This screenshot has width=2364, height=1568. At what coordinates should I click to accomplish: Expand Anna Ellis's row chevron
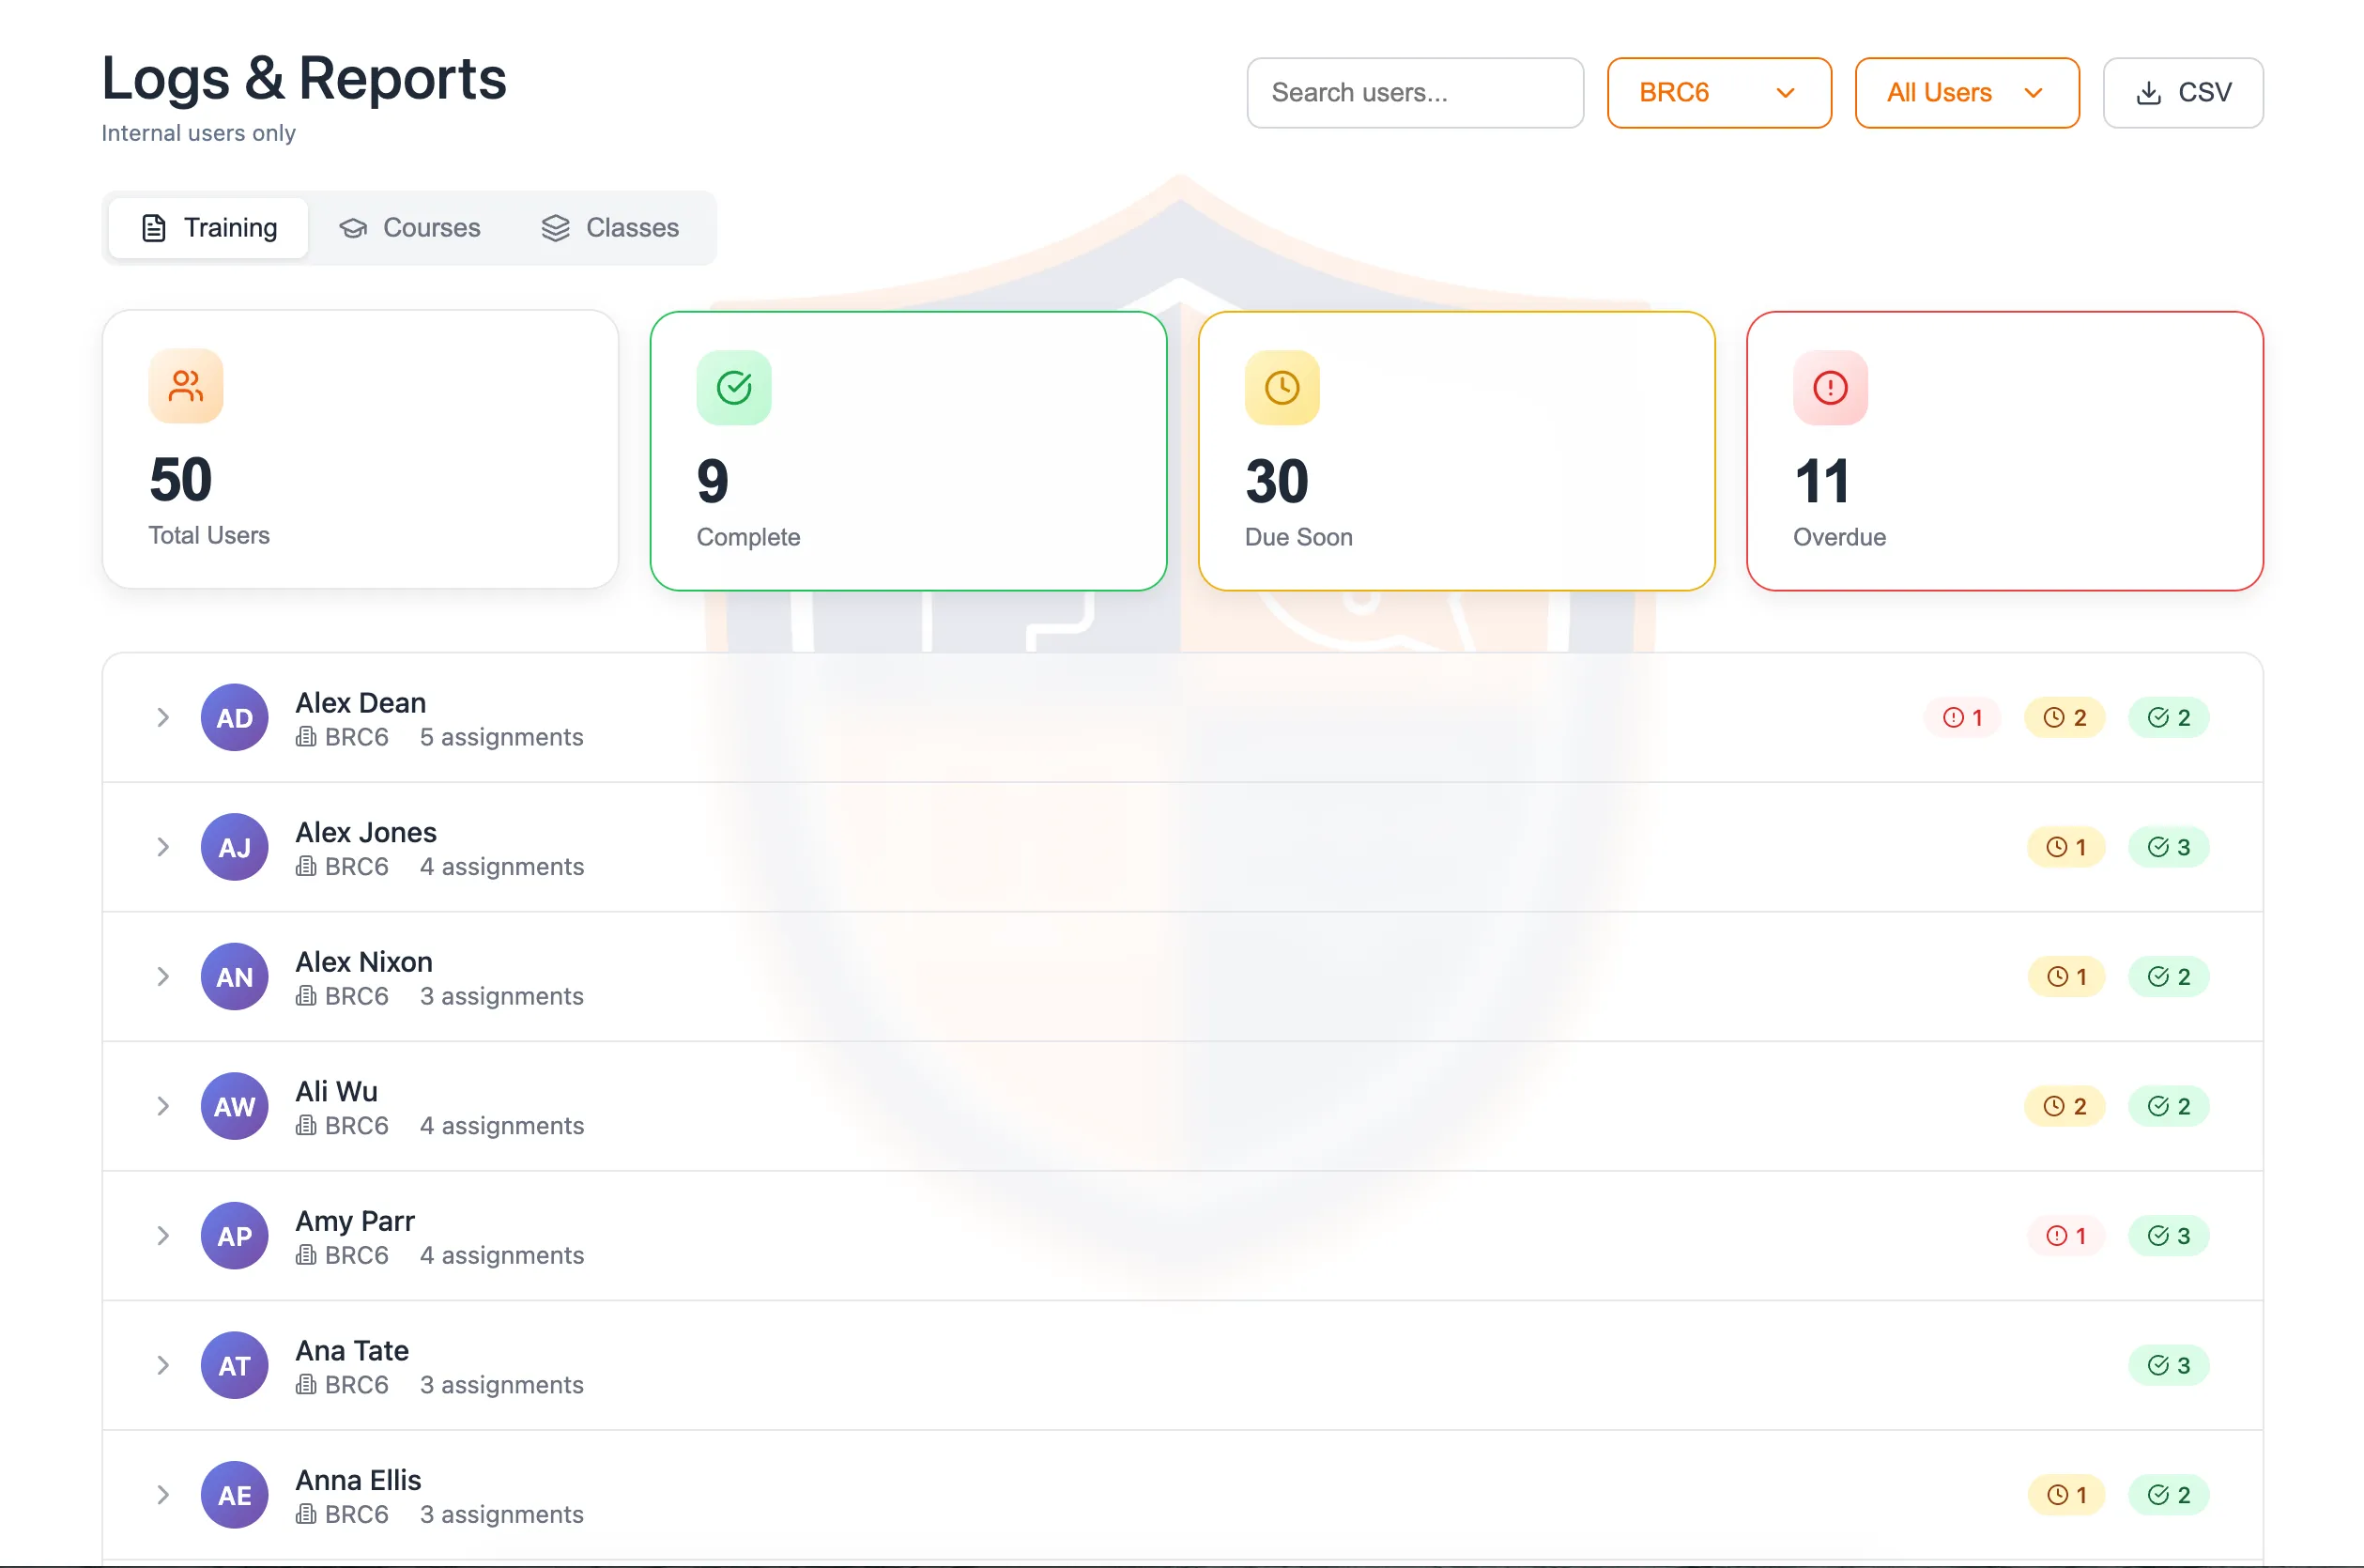tap(163, 1495)
